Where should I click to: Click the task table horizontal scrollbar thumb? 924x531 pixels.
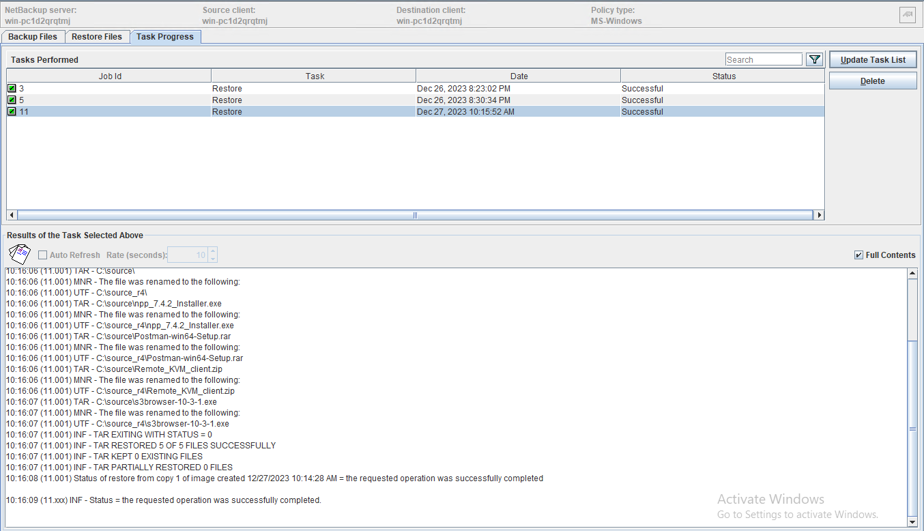pos(415,215)
